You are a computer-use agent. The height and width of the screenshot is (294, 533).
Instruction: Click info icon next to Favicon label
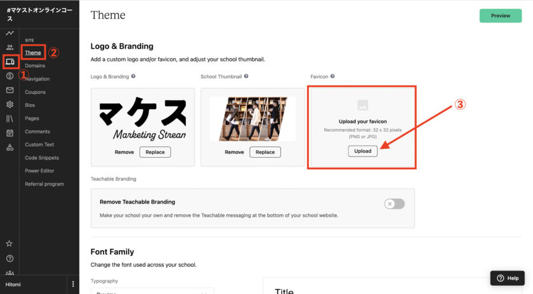[332, 76]
